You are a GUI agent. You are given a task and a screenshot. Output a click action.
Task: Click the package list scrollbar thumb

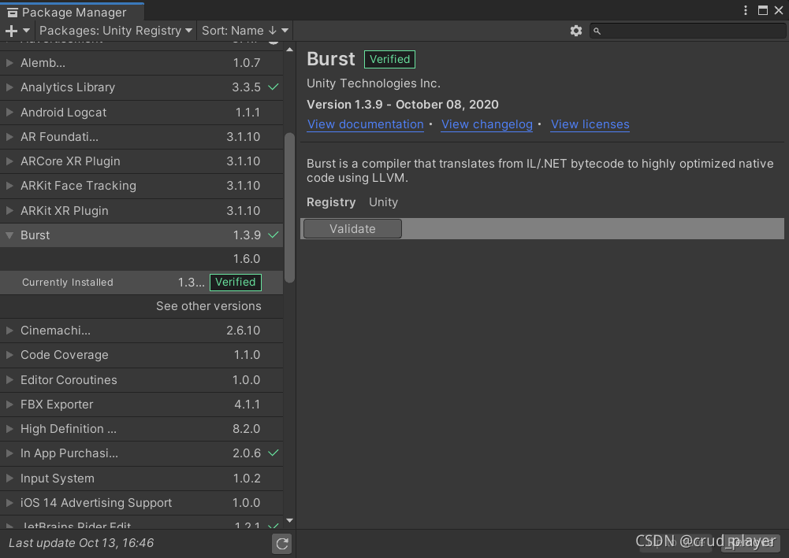[x=289, y=208]
